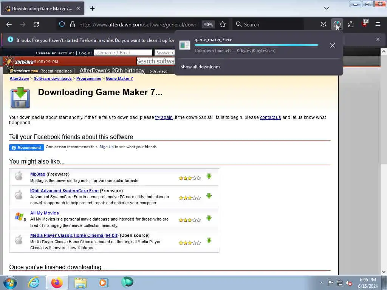Download Mp3tag with green arrow

[x=209, y=176]
